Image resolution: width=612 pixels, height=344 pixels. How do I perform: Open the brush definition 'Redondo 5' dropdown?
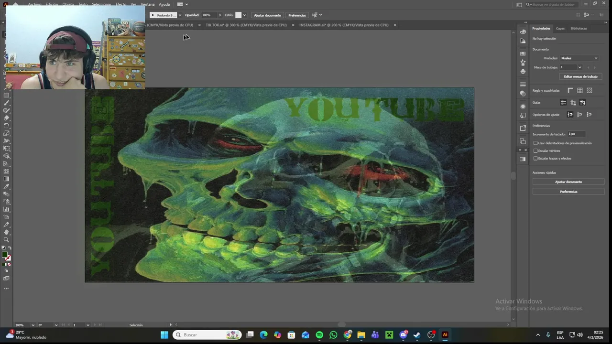(x=180, y=15)
